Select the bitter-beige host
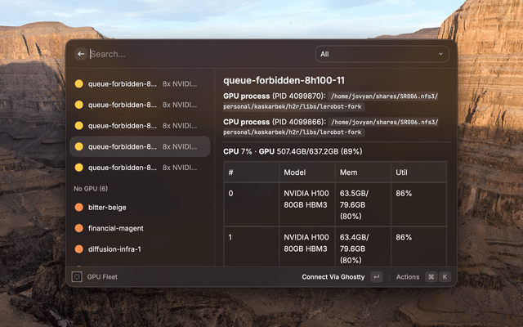The image size is (523, 327). click(107, 208)
